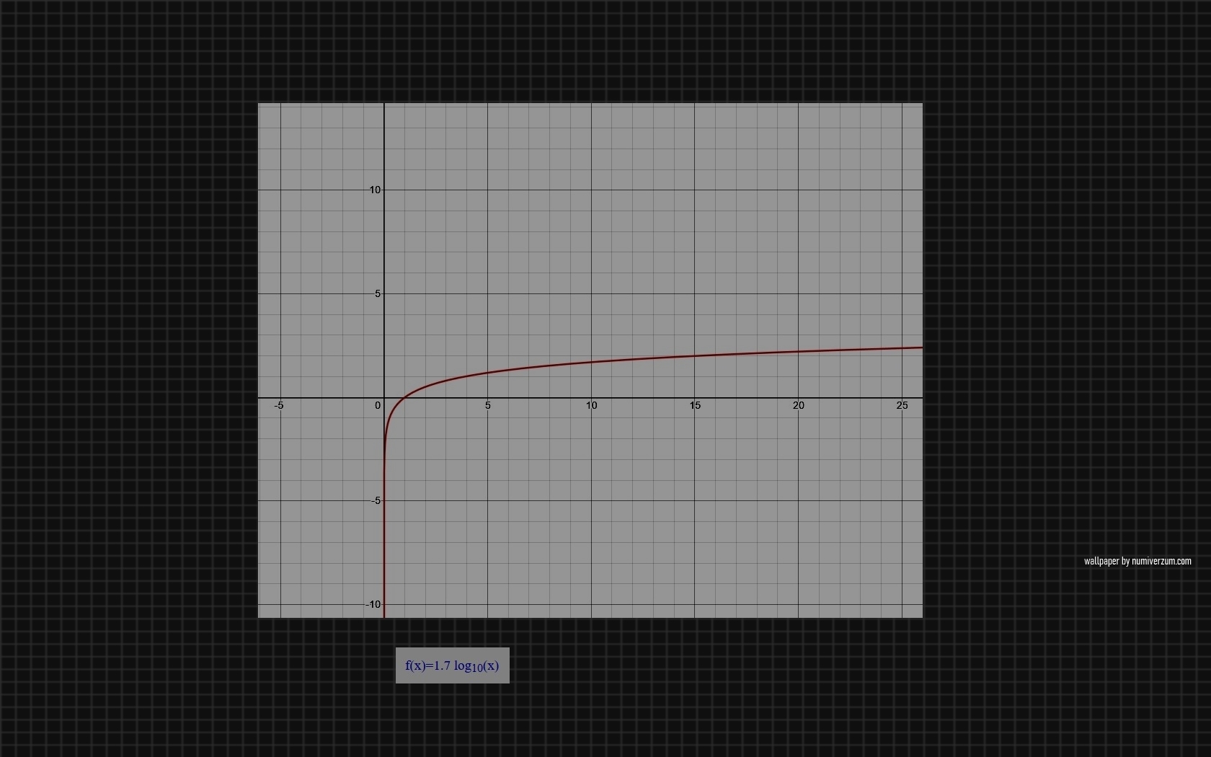
Task: Pick the -10 label on the vertical axis
Action: coord(373,605)
